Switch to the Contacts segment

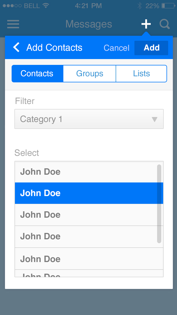click(x=37, y=73)
